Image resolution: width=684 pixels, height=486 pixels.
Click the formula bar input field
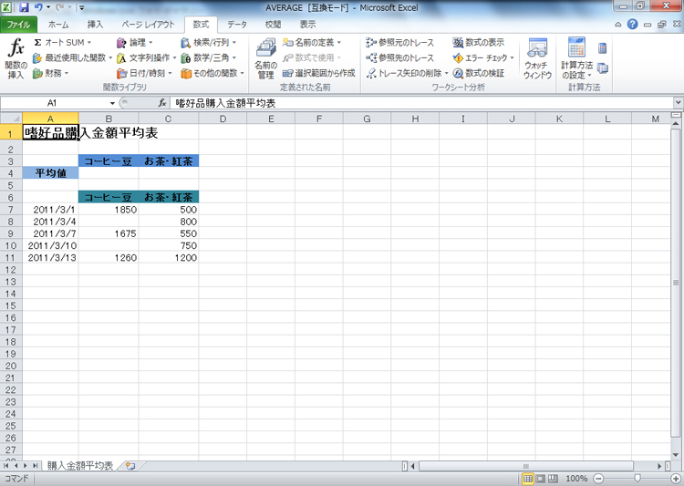point(421,103)
